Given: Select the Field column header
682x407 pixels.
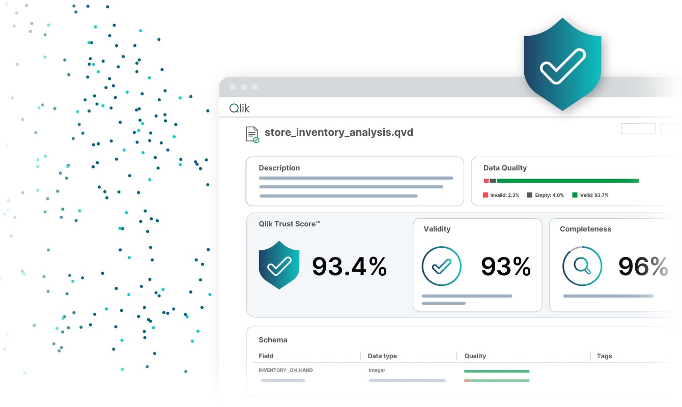Looking at the screenshot, I should point(266,356).
